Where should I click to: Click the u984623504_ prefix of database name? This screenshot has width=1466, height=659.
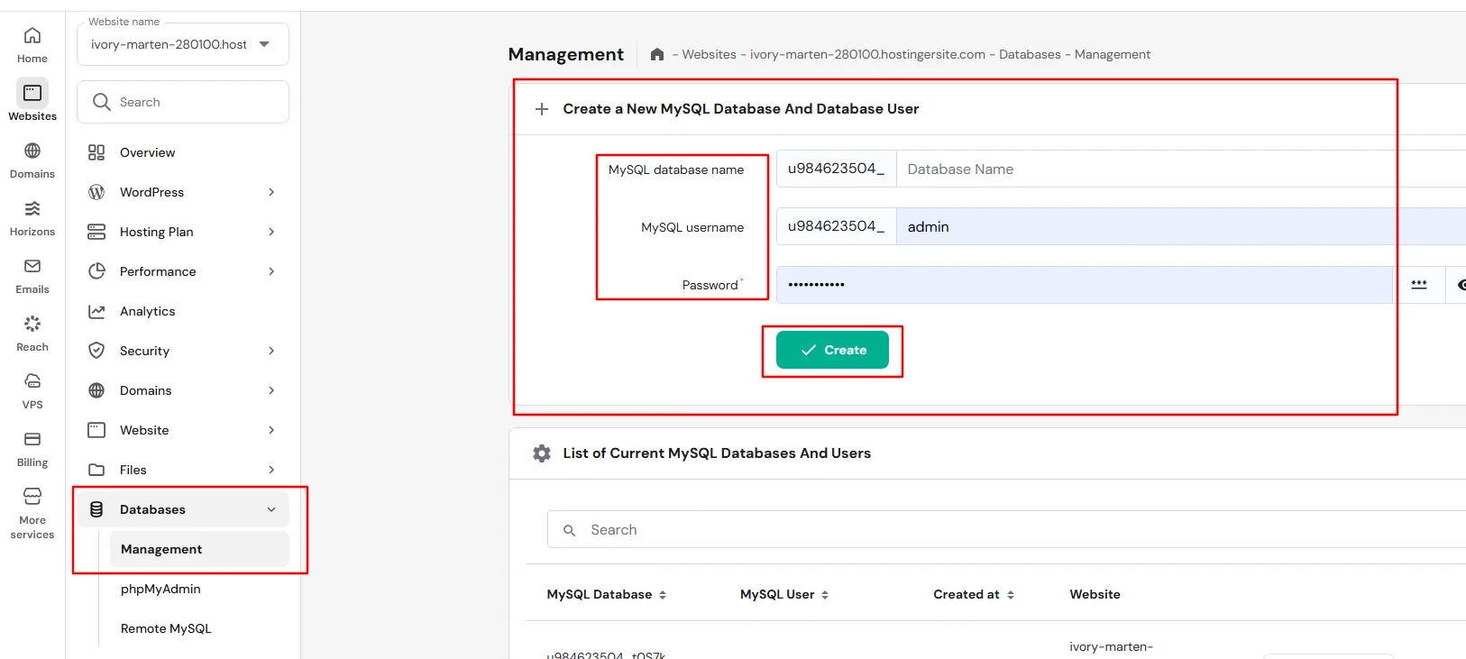point(836,169)
